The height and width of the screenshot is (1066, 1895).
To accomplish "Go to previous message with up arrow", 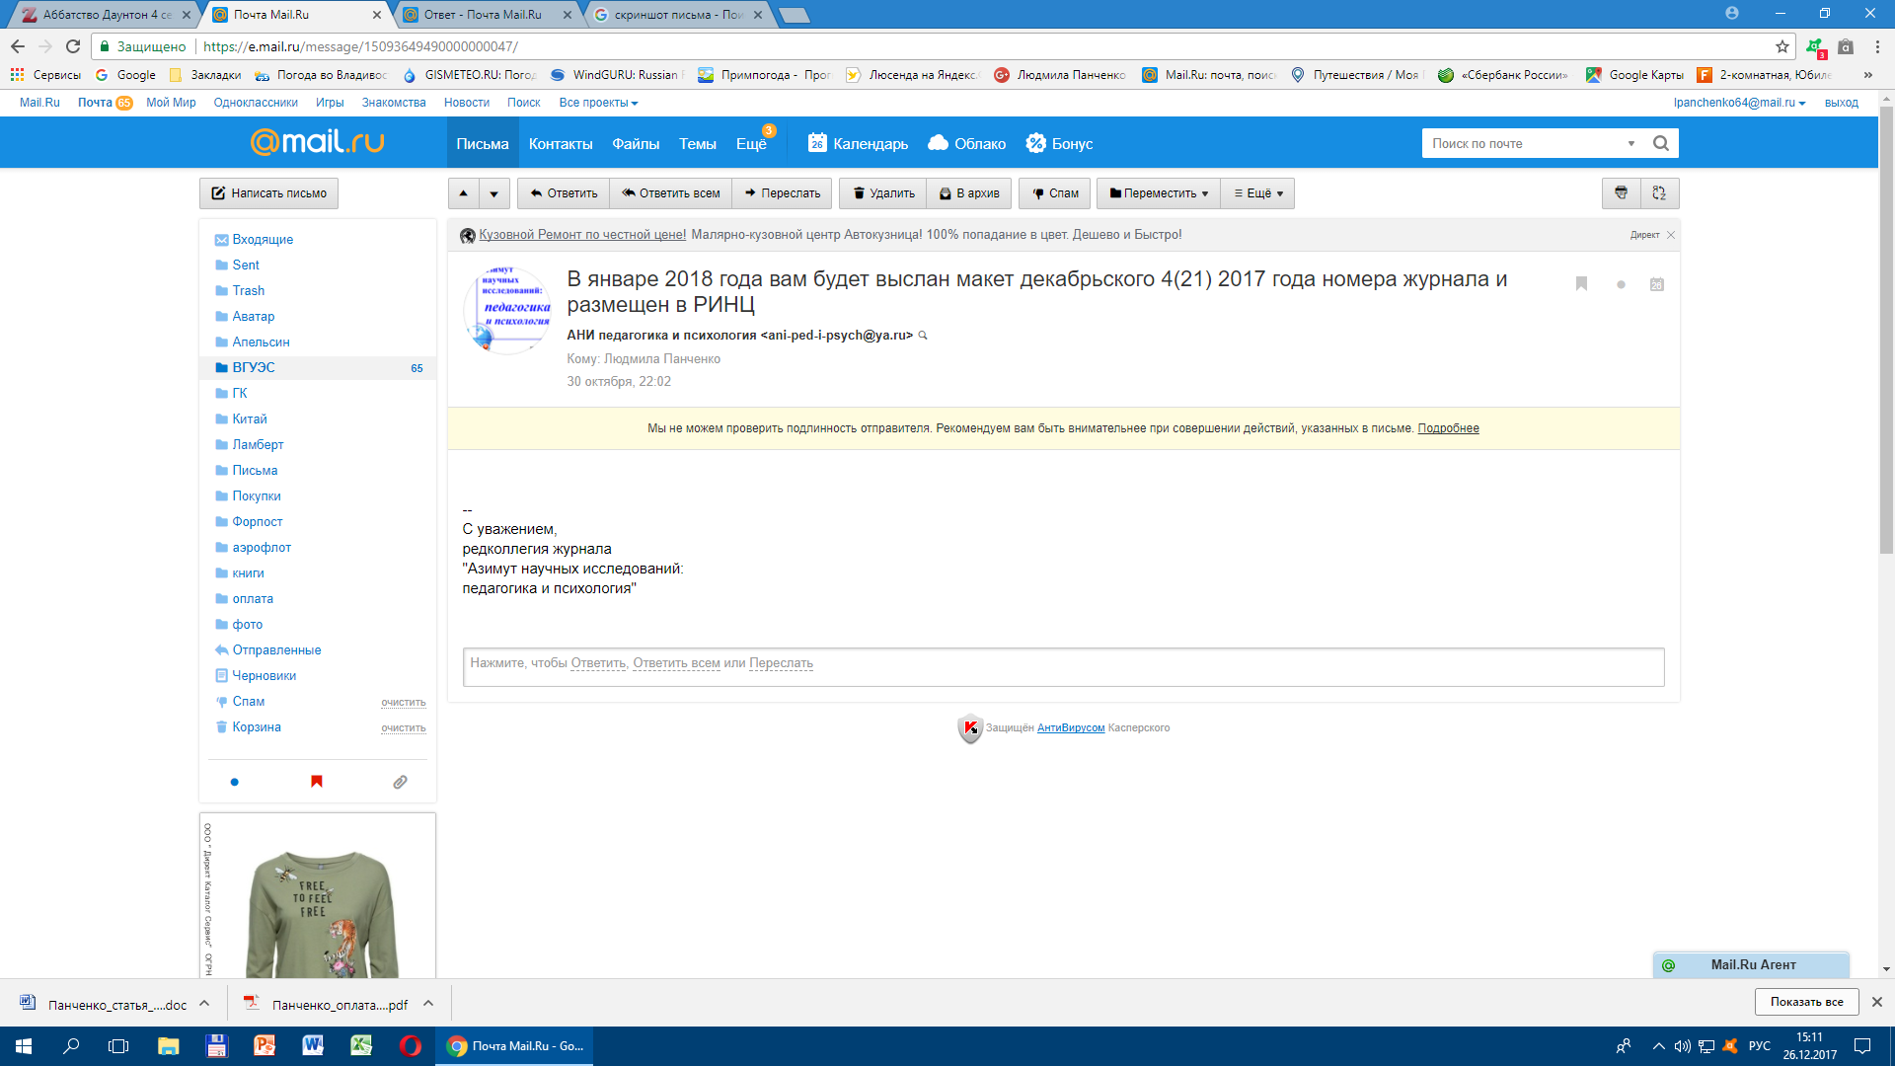I will point(464,193).
